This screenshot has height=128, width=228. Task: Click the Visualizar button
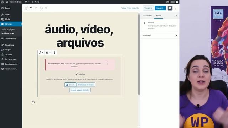pos(148,8)
